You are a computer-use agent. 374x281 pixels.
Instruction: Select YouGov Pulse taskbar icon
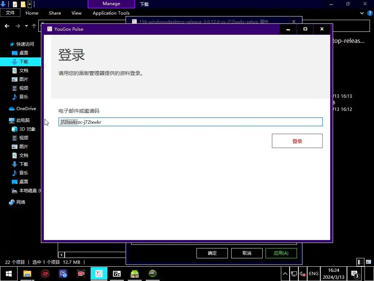click(99, 274)
